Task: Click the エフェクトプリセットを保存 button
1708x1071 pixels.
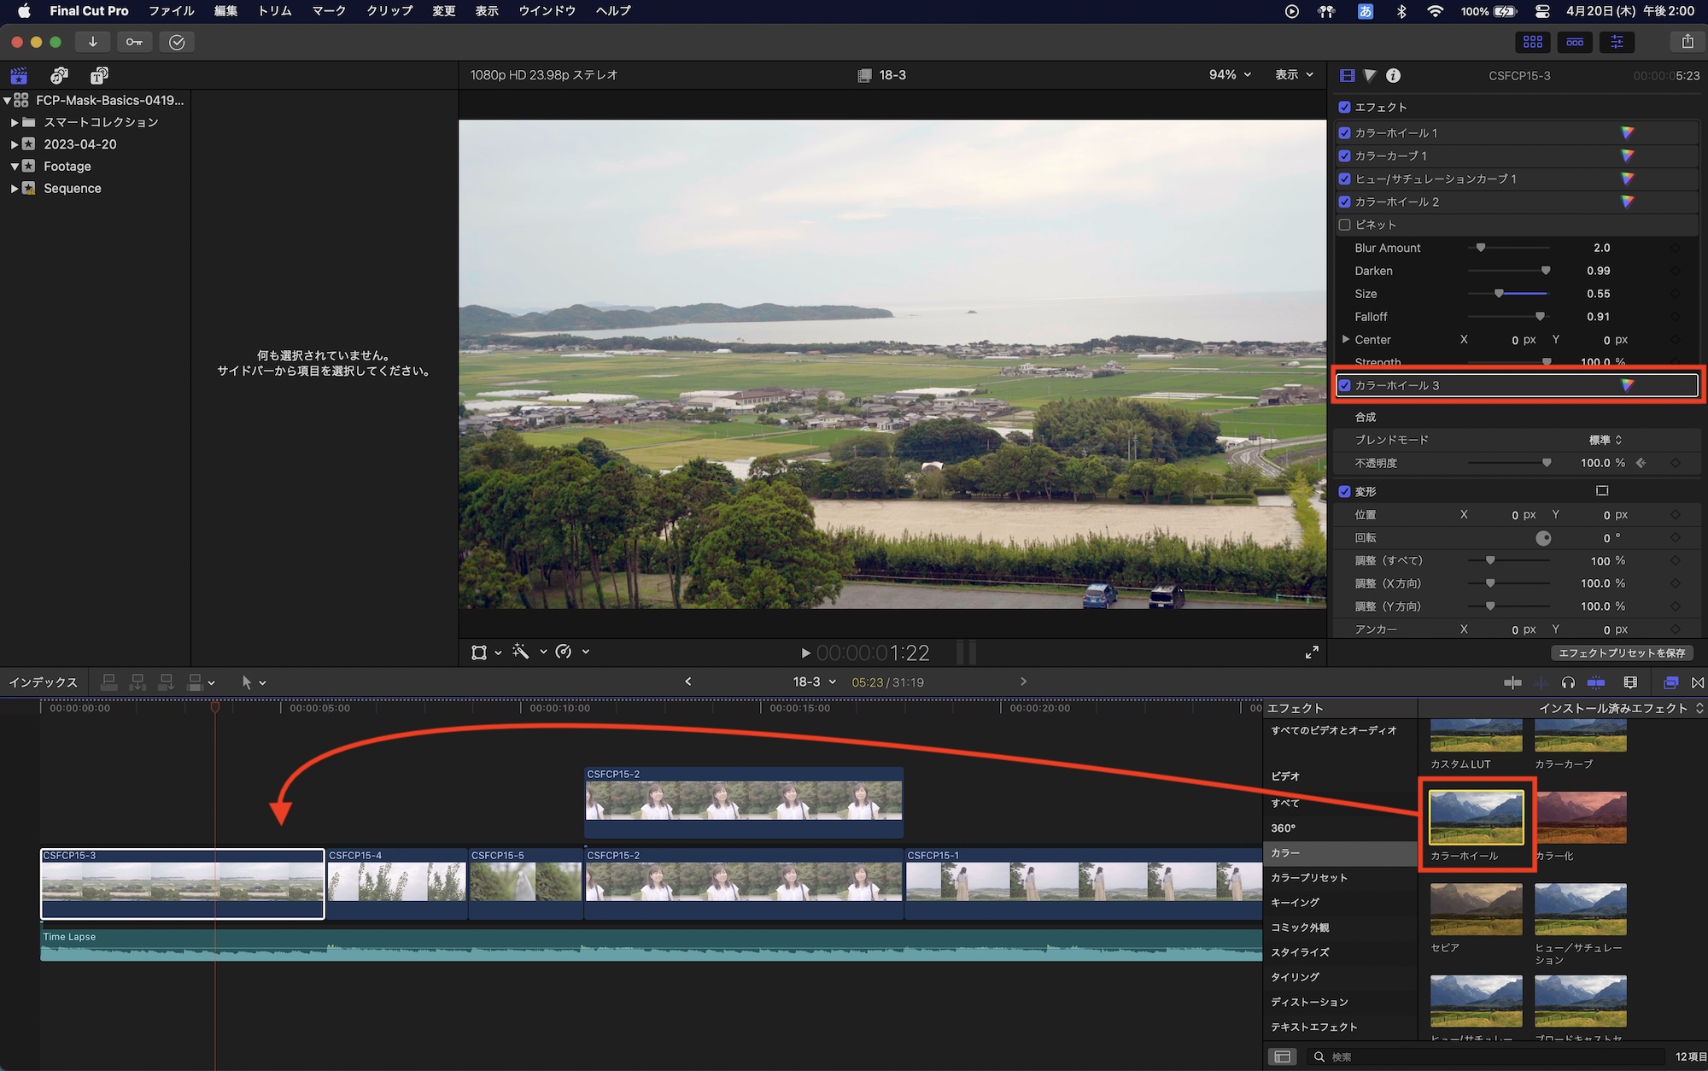Action: pyautogui.click(x=1622, y=653)
